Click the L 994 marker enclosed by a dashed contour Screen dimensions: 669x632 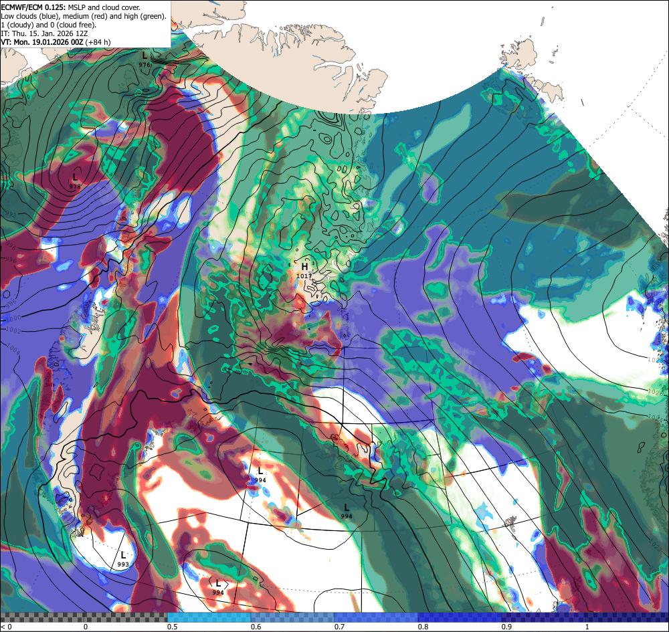(218, 587)
